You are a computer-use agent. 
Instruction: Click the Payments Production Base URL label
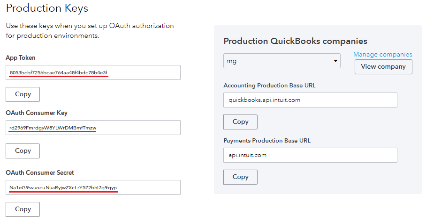tap(267, 141)
